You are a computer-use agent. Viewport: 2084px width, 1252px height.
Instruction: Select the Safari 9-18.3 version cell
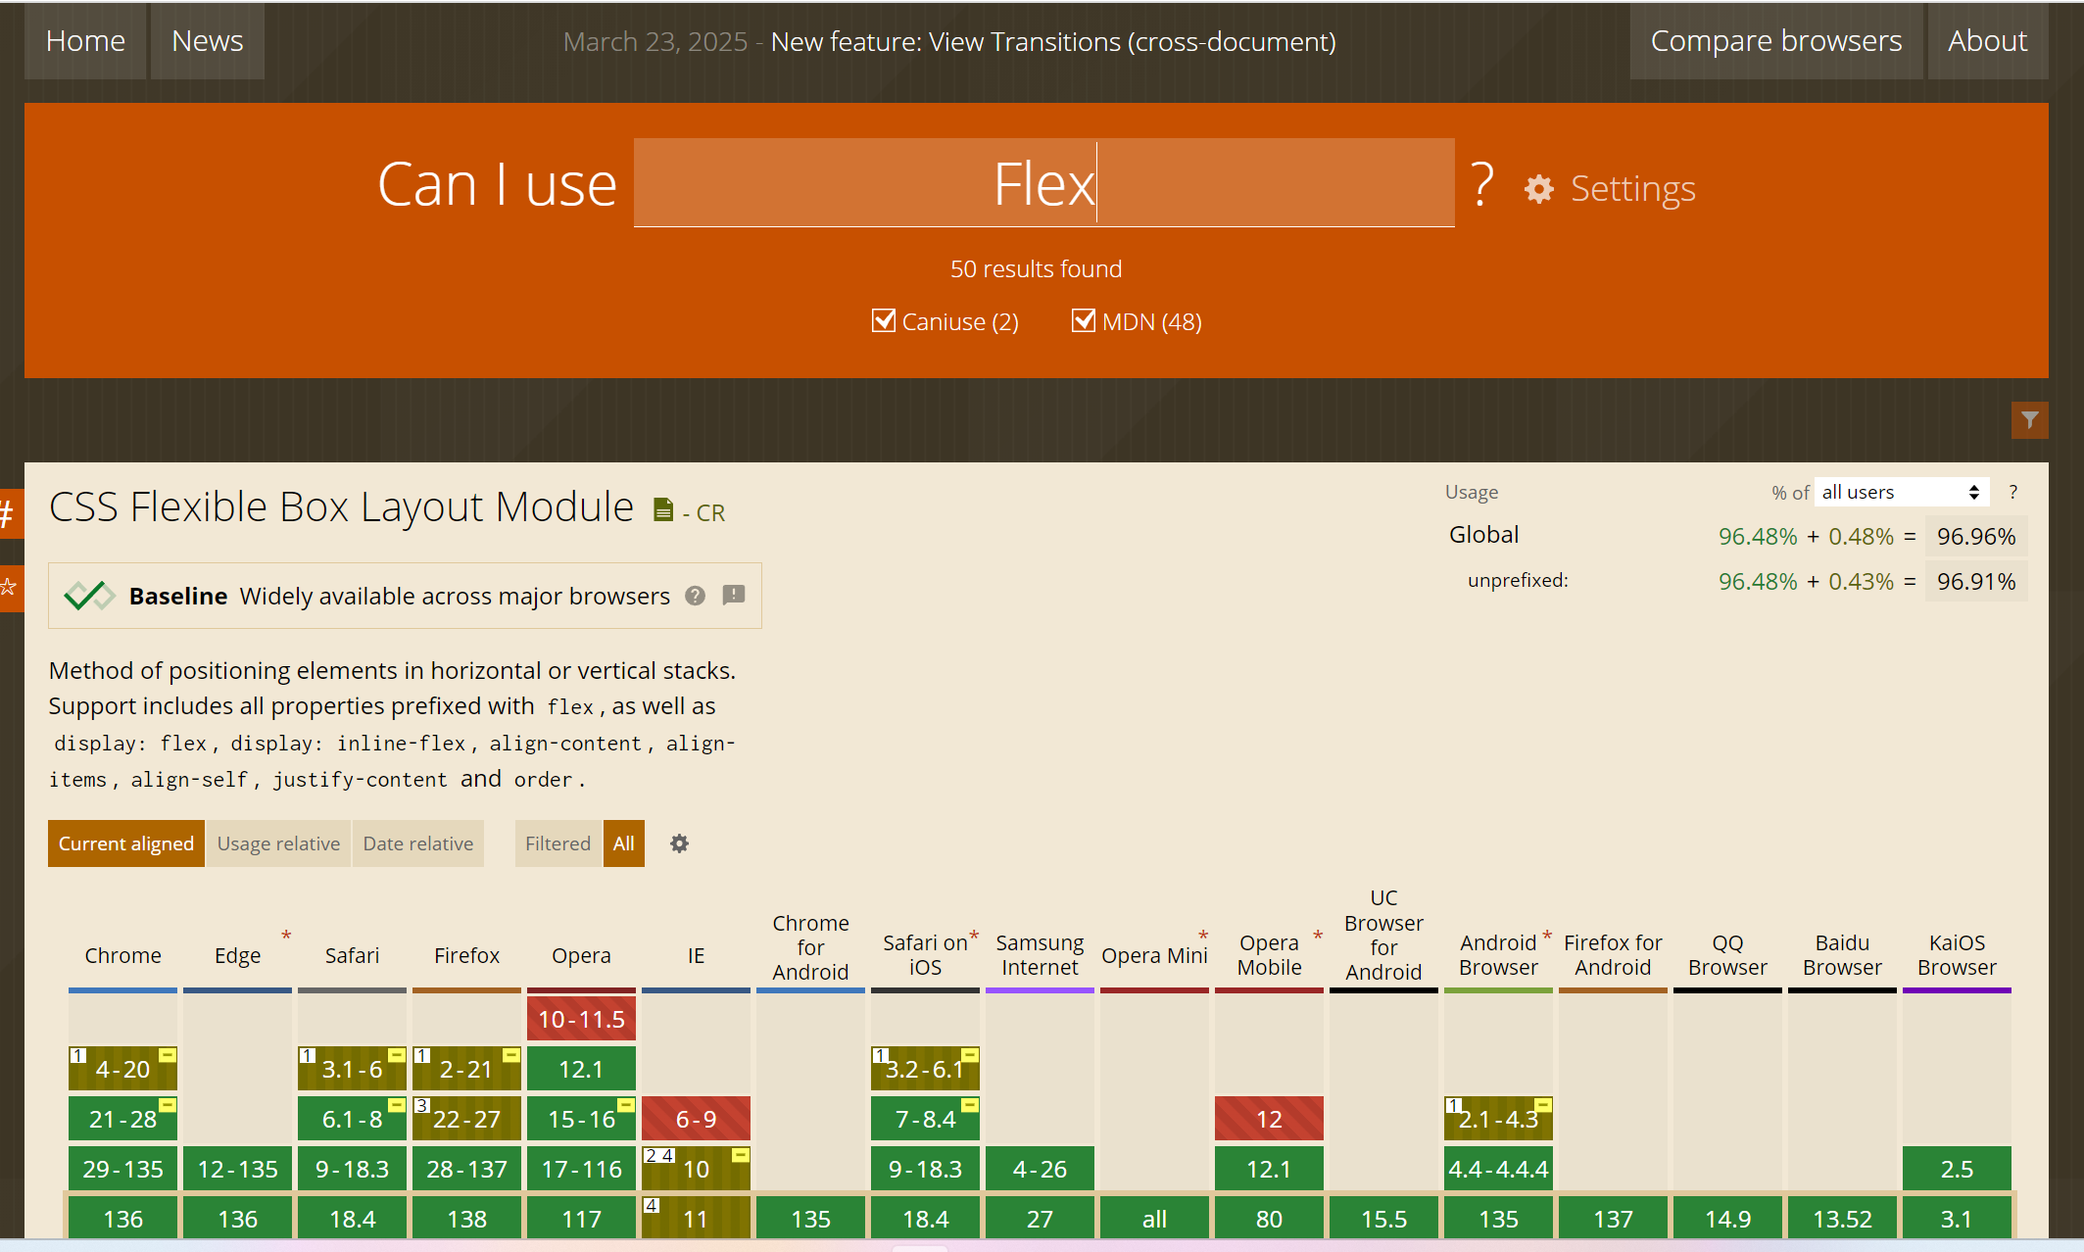click(x=352, y=1169)
